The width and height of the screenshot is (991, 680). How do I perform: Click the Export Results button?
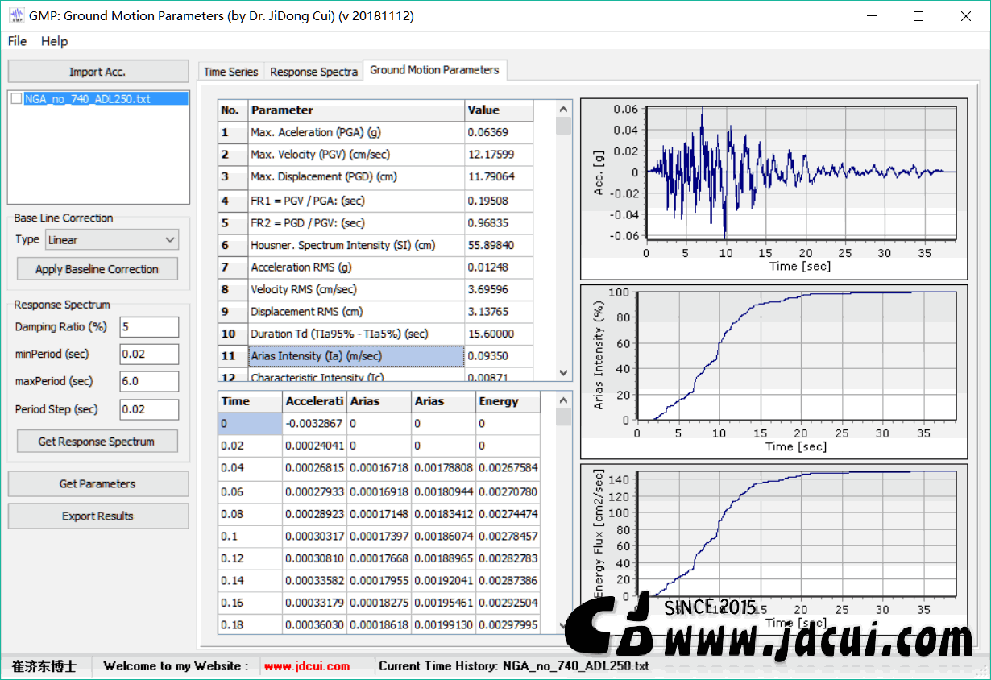(97, 516)
